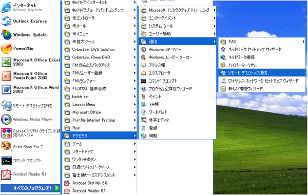308x195 pixels.
Task: Launch Outlook Express icon
Action: pos(6,21)
